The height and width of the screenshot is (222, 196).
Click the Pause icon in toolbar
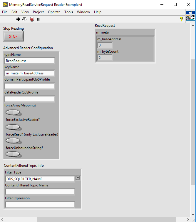coord(38,19)
